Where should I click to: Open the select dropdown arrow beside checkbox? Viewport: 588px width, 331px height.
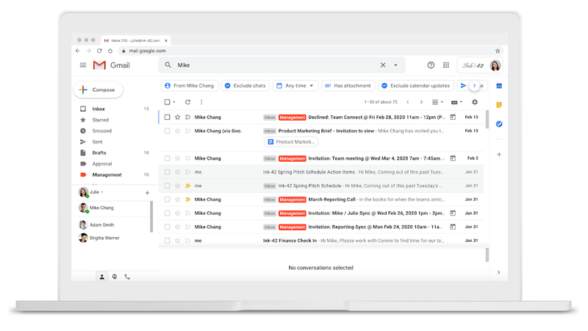point(174,102)
